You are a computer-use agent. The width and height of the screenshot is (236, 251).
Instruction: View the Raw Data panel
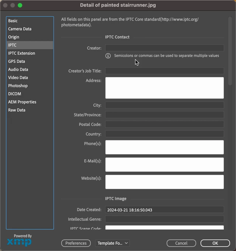point(30,110)
